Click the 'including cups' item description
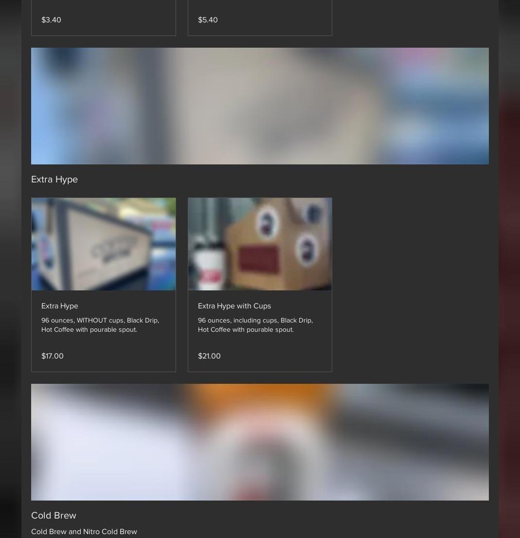 coord(255,325)
